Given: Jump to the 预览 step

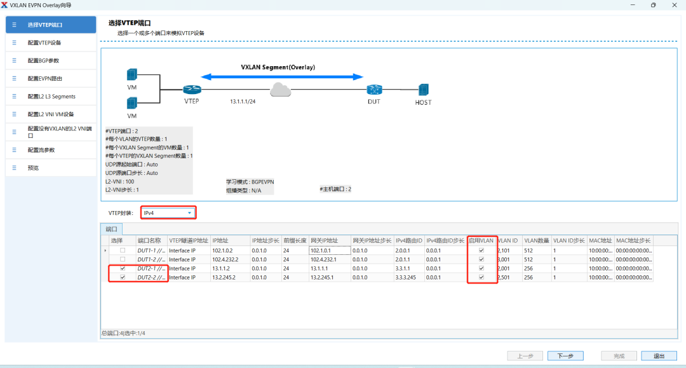Looking at the screenshot, I should click(51, 168).
